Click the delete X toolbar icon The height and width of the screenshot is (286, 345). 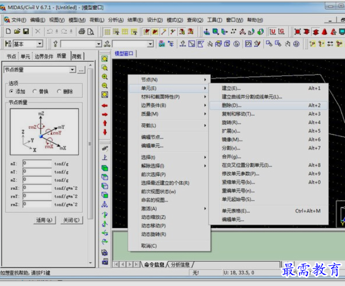[38, 31]
